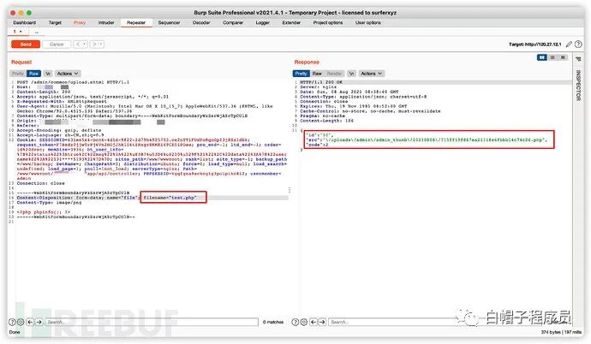Click the POST /admin/common/upload.shtml request line

[73, 82]
